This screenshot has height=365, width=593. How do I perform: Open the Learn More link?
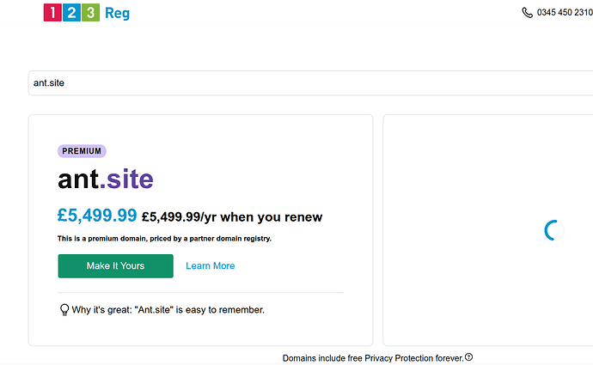click(x=211, y=266)
